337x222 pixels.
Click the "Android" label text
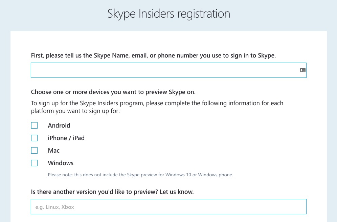(59, 126)
